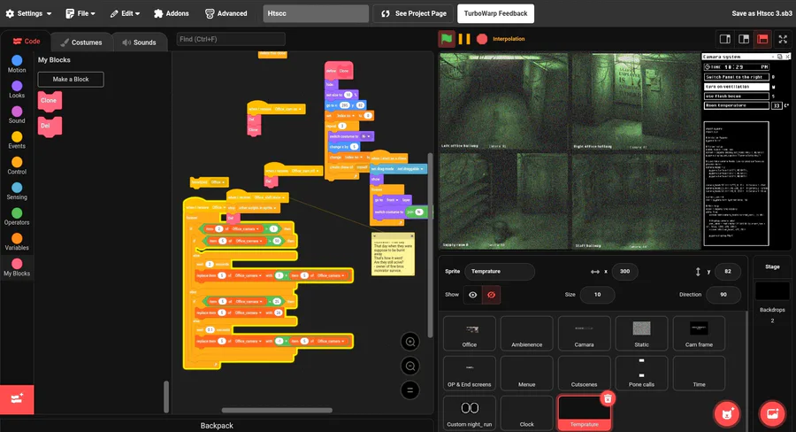Click the Make a Block button
The height and width of the screenshot is (432, 796).
[x=71, y=80]
